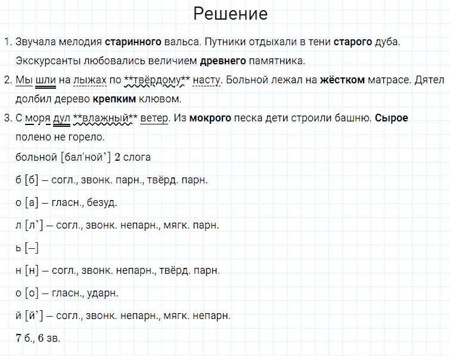Click the bold word "Сырое"
Screen dimensions: 450x356
point(392,118)
